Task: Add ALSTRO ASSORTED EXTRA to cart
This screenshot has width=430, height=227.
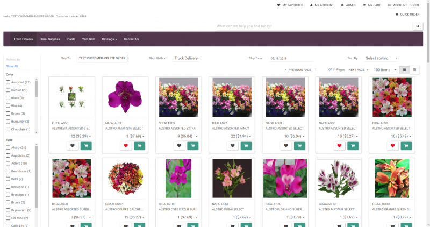Action: pyautogui.click(x=193, y=146)
